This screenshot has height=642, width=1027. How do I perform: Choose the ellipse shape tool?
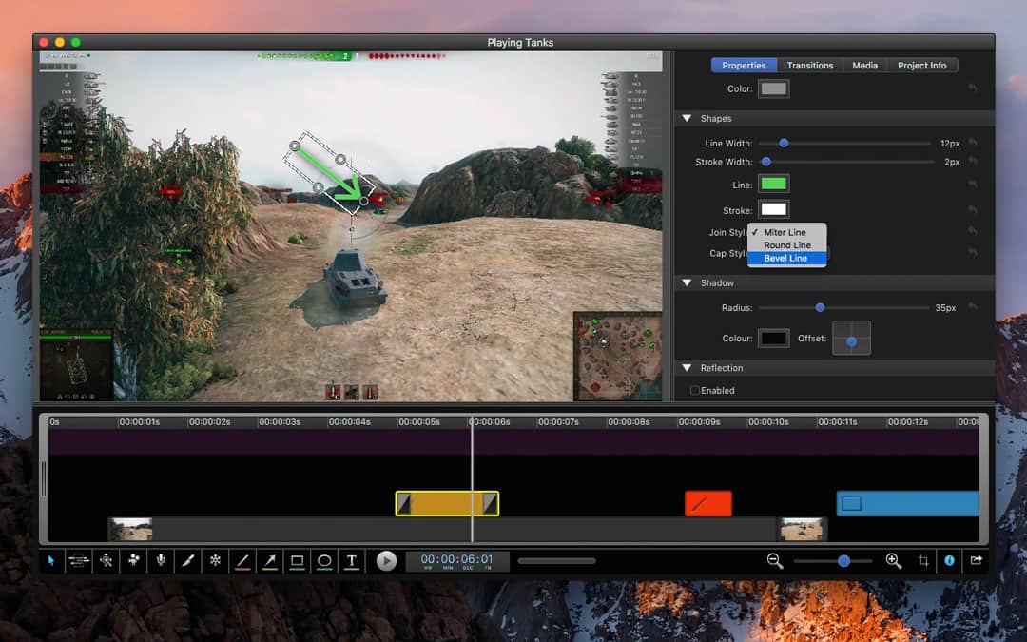(x=323, y=561)
